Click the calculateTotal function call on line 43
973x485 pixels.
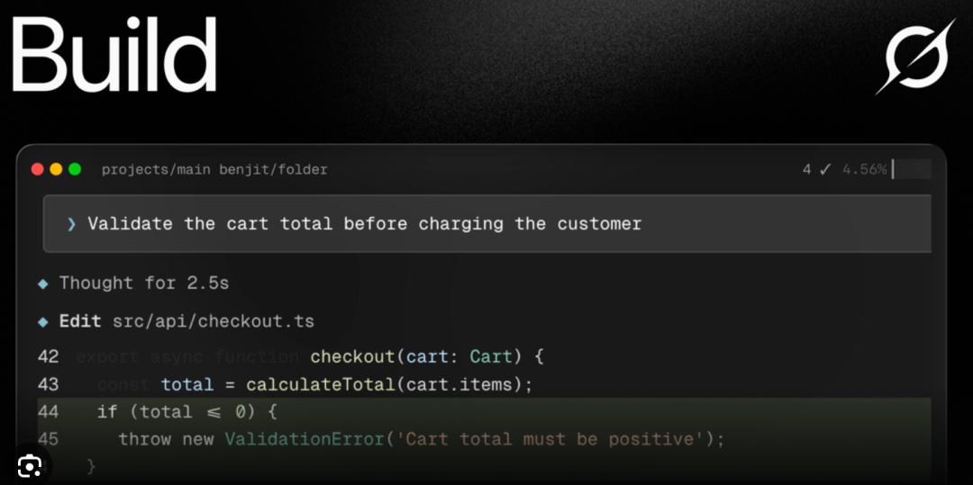point(321,384)
